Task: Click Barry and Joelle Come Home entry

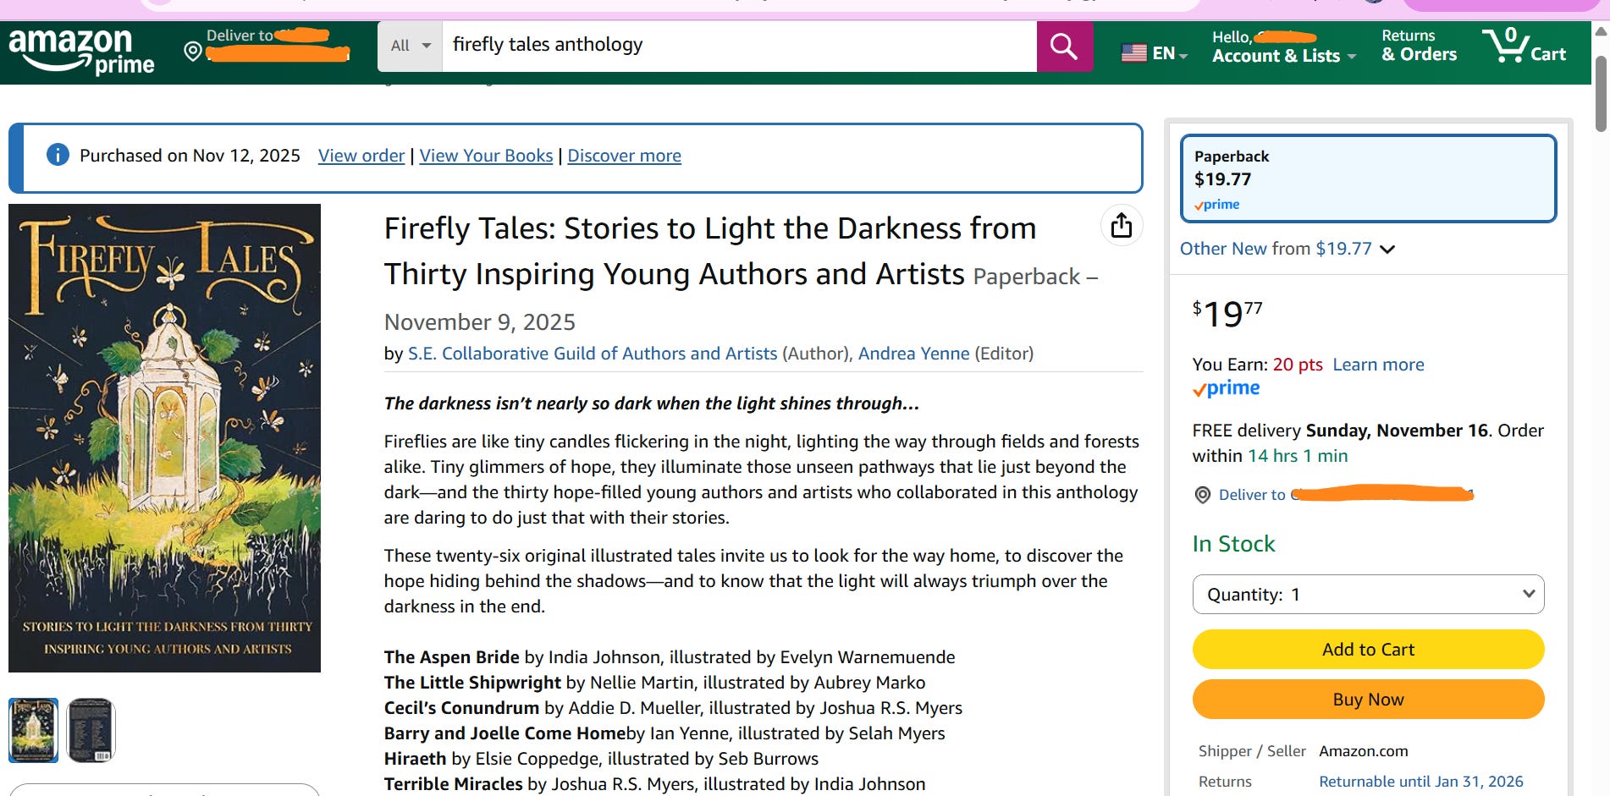Action: pyautogui.click(x=664, y=733)
